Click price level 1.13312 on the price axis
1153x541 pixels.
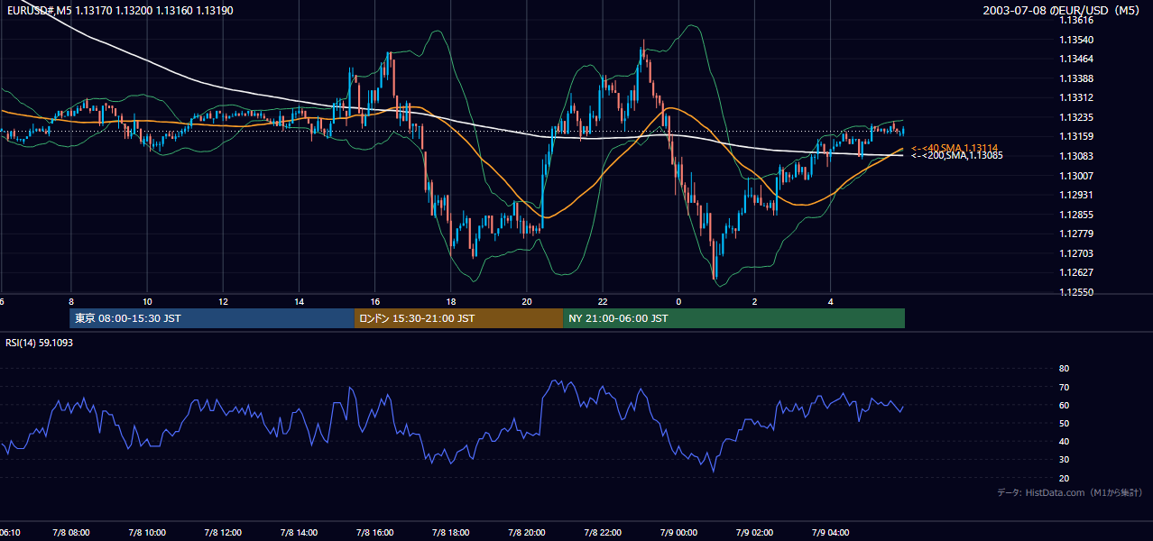pyautogui.click(x=1076, y=97)
